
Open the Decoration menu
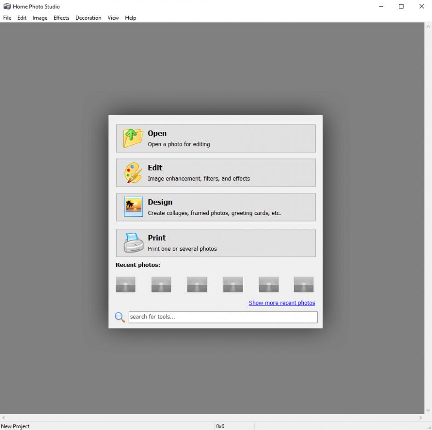(x=88, y=18)
